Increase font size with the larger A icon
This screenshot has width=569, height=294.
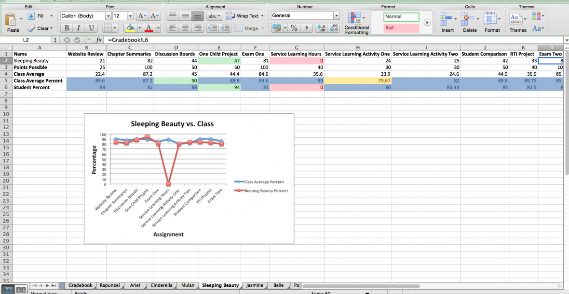(x=142, y=16)
